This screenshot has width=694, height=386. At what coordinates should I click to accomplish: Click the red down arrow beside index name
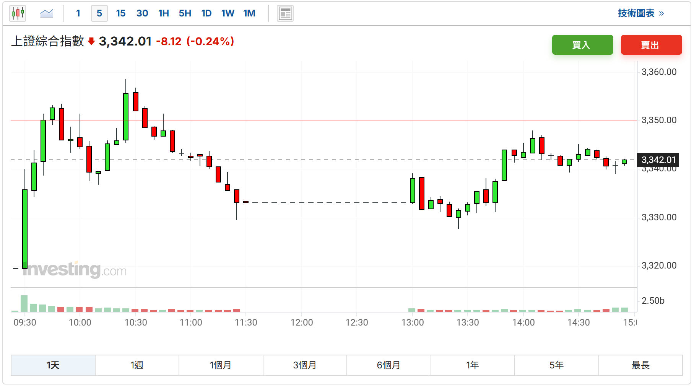pos(91,41)
